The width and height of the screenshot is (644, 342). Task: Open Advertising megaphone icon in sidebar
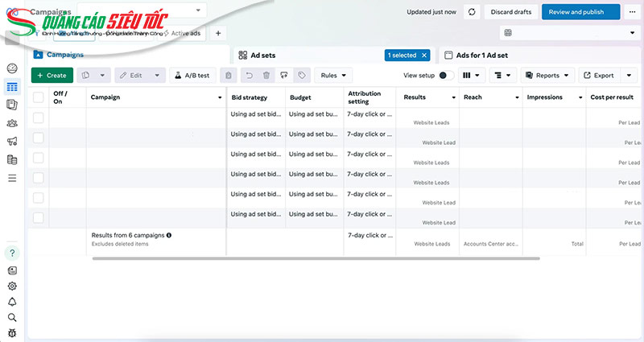pyautogui.click(x=12, y=142)
